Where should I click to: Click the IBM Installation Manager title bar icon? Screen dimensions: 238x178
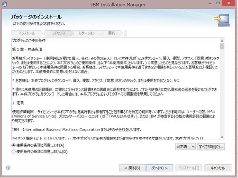click(4, 4)
